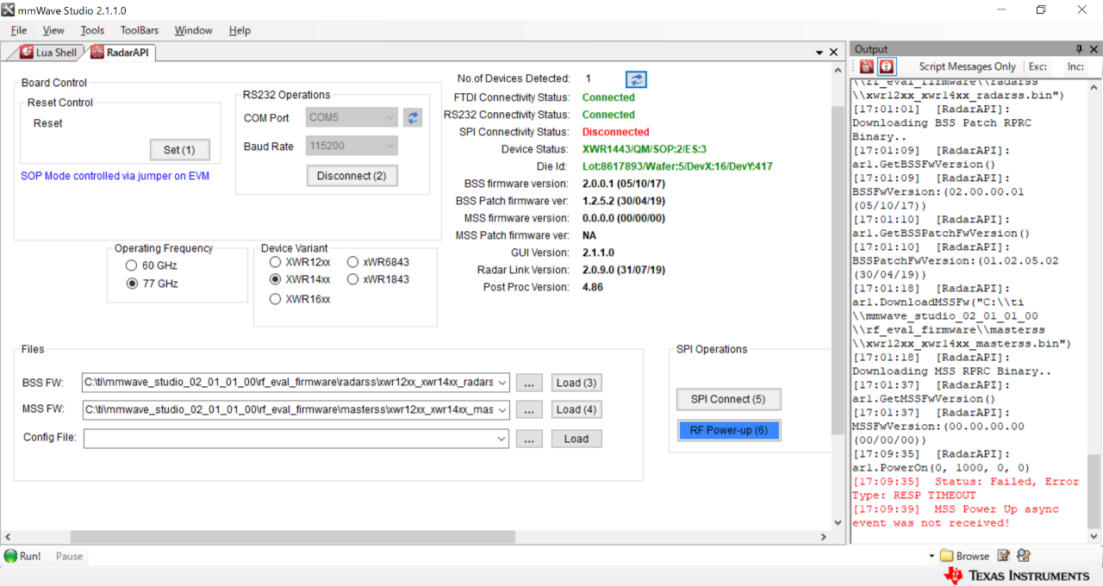Image resolution: width=1103 pixels, height=586 pixels.
Task: Refresh the COM port list
Action: (413, 118)
